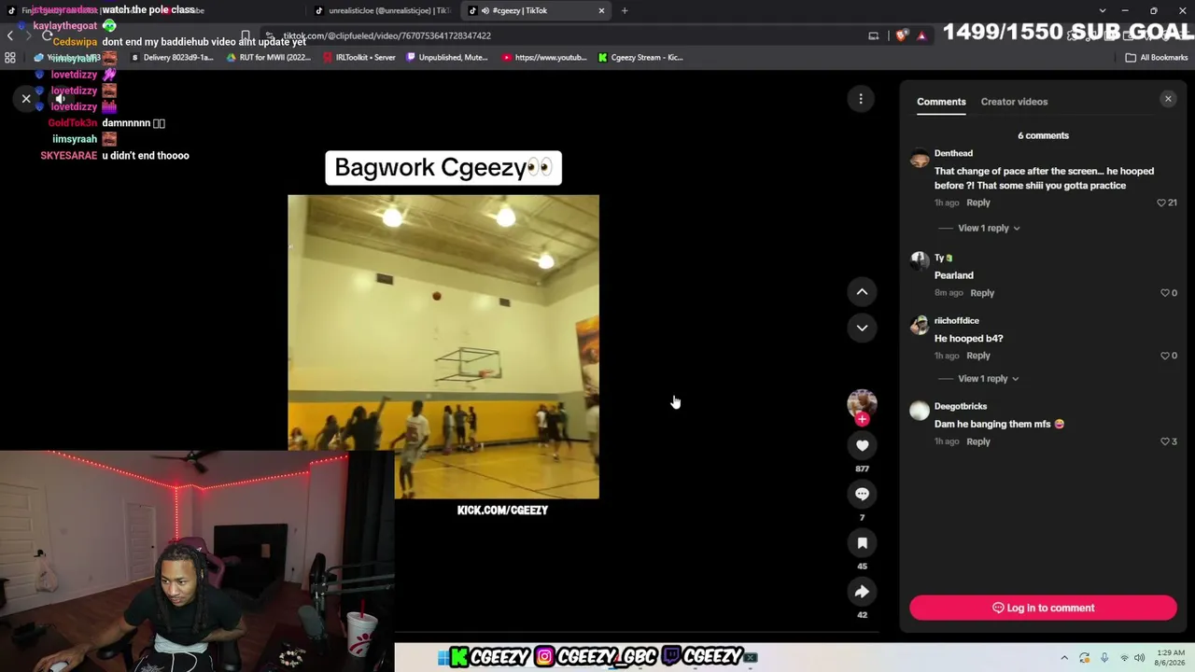
Task: Open Deegotbricks's profile avatar
Action: pos(920,411)
